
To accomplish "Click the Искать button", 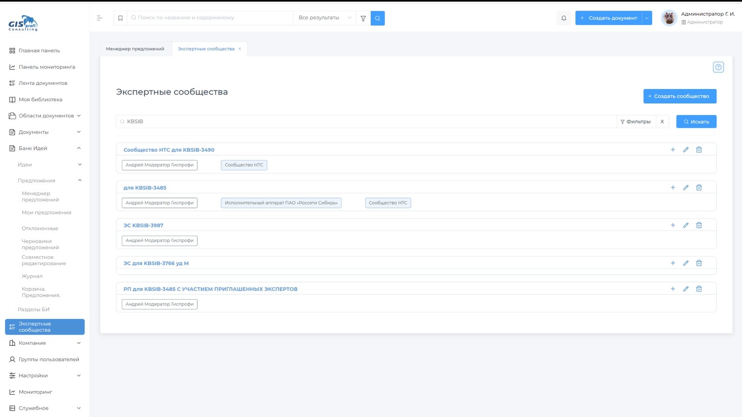I will pyautogui.click(x=696, y=122).
